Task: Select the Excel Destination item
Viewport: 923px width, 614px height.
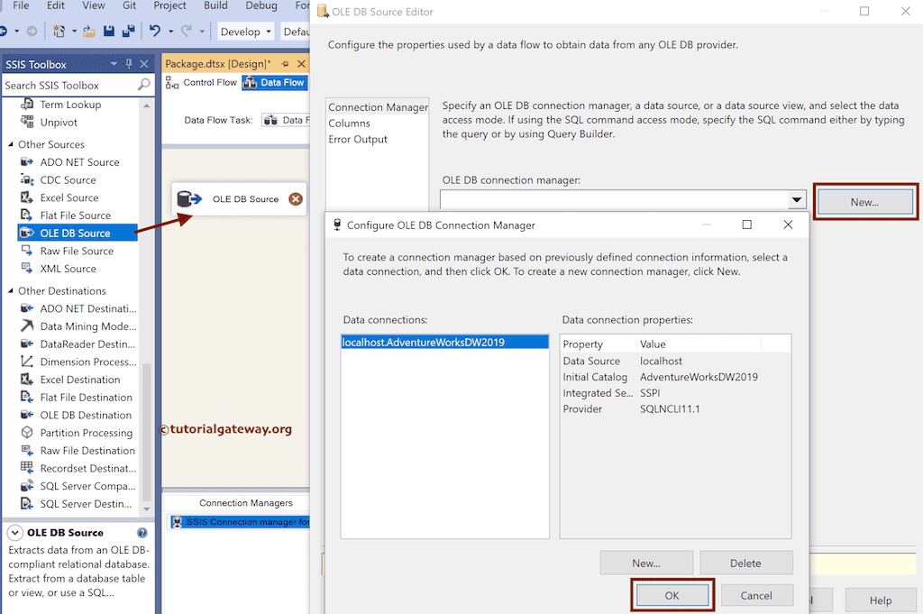Action: tap(73, 379)
